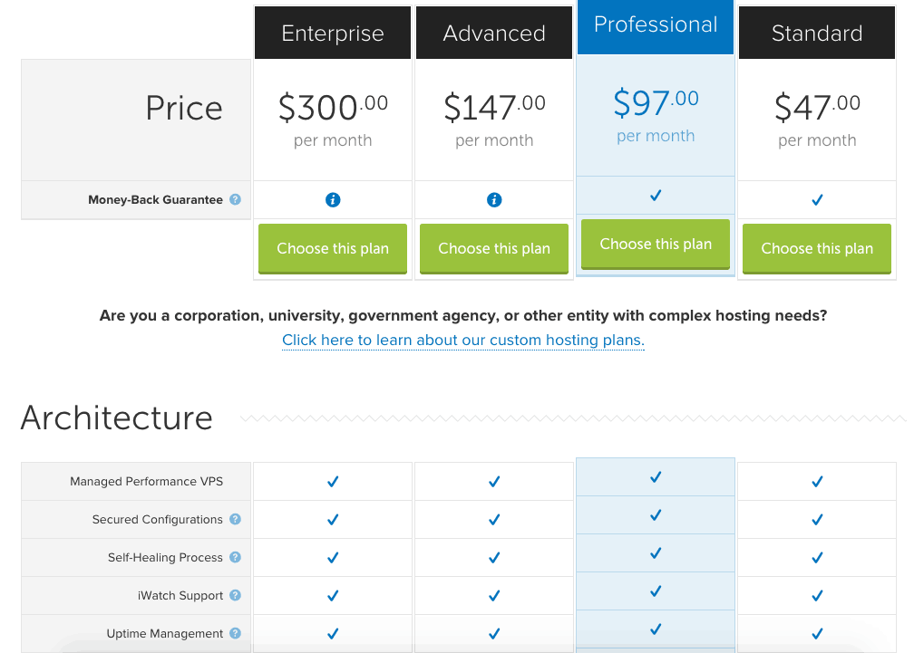Choose the Enterprise plan button
The image size is (914, 653).
tap(333, 248)
